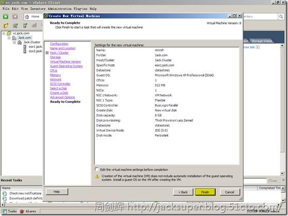Click the grayed Forward navigation arrow icon
Screen dimensions: 288x216
tap(15, 16)
